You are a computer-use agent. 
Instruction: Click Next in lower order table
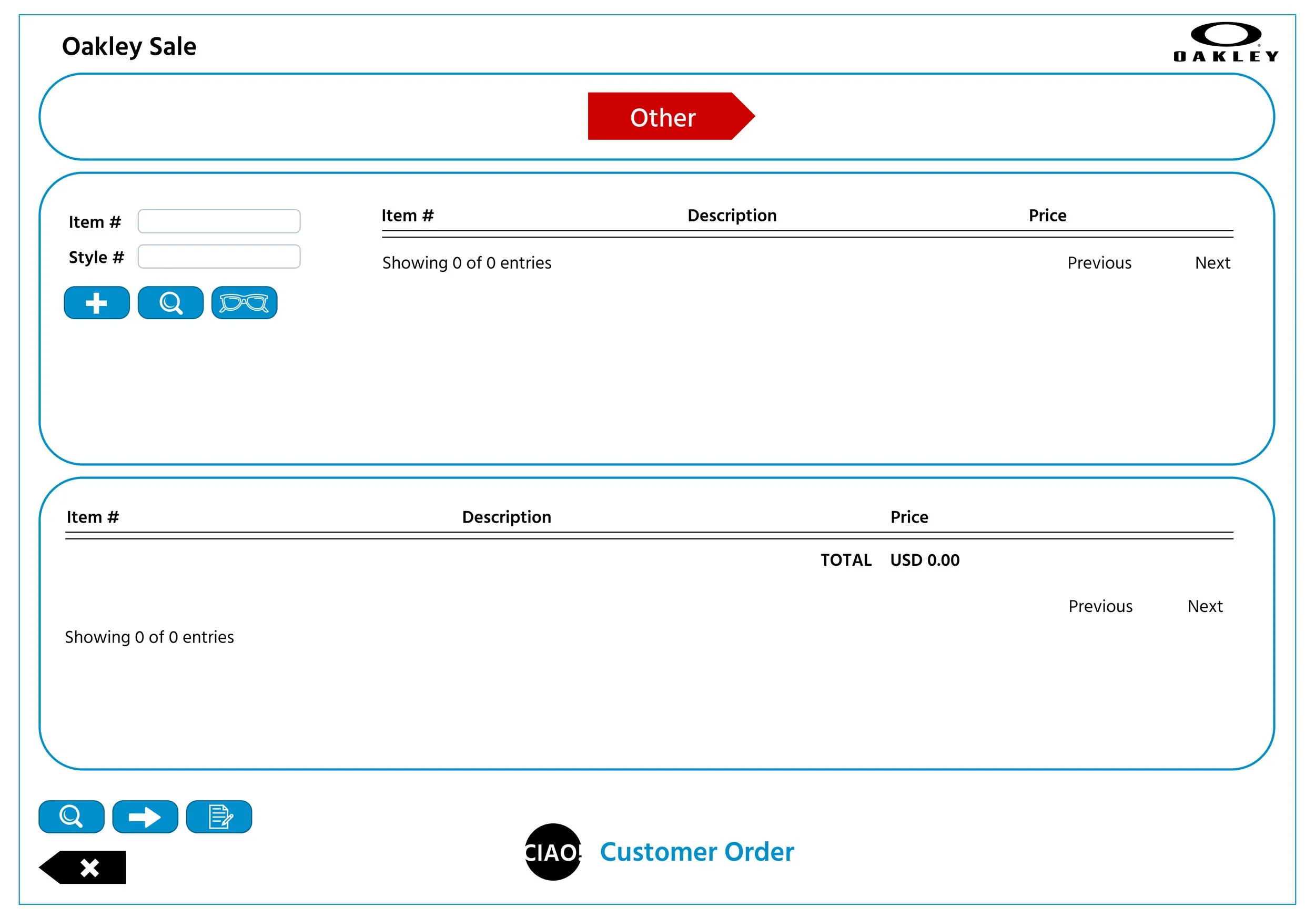tap(1205, 606)
